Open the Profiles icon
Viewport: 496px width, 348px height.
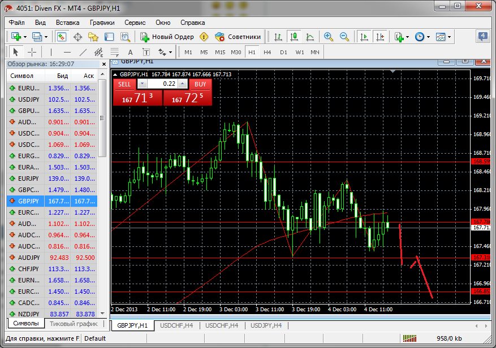[37, 37]
